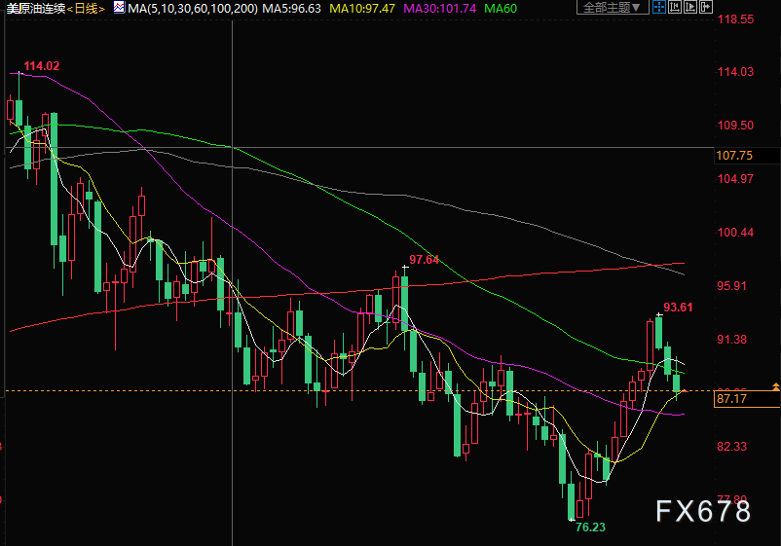Select the MA5:96.63 indicator label
781x546 pixels.
point(291,9)
